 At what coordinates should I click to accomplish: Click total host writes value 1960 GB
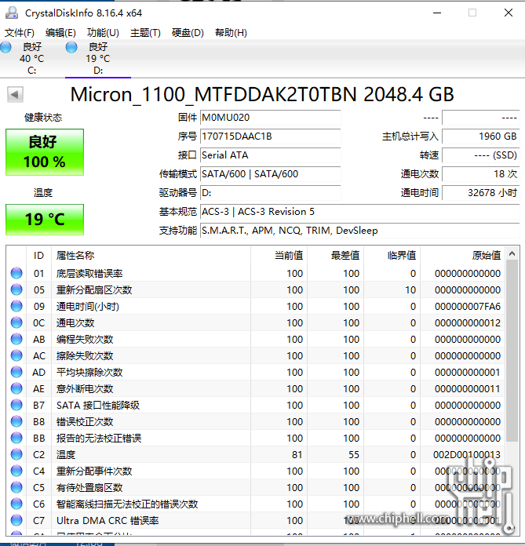pos(481,136)
